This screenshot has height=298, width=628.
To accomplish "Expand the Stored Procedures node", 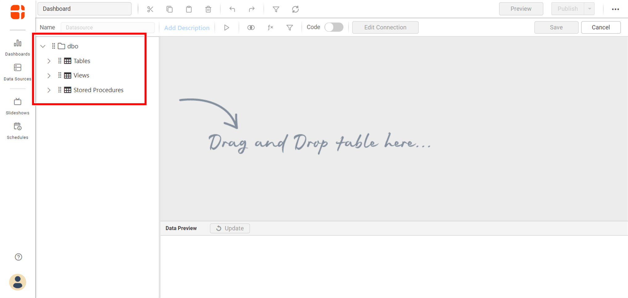I will pos(49,90).
